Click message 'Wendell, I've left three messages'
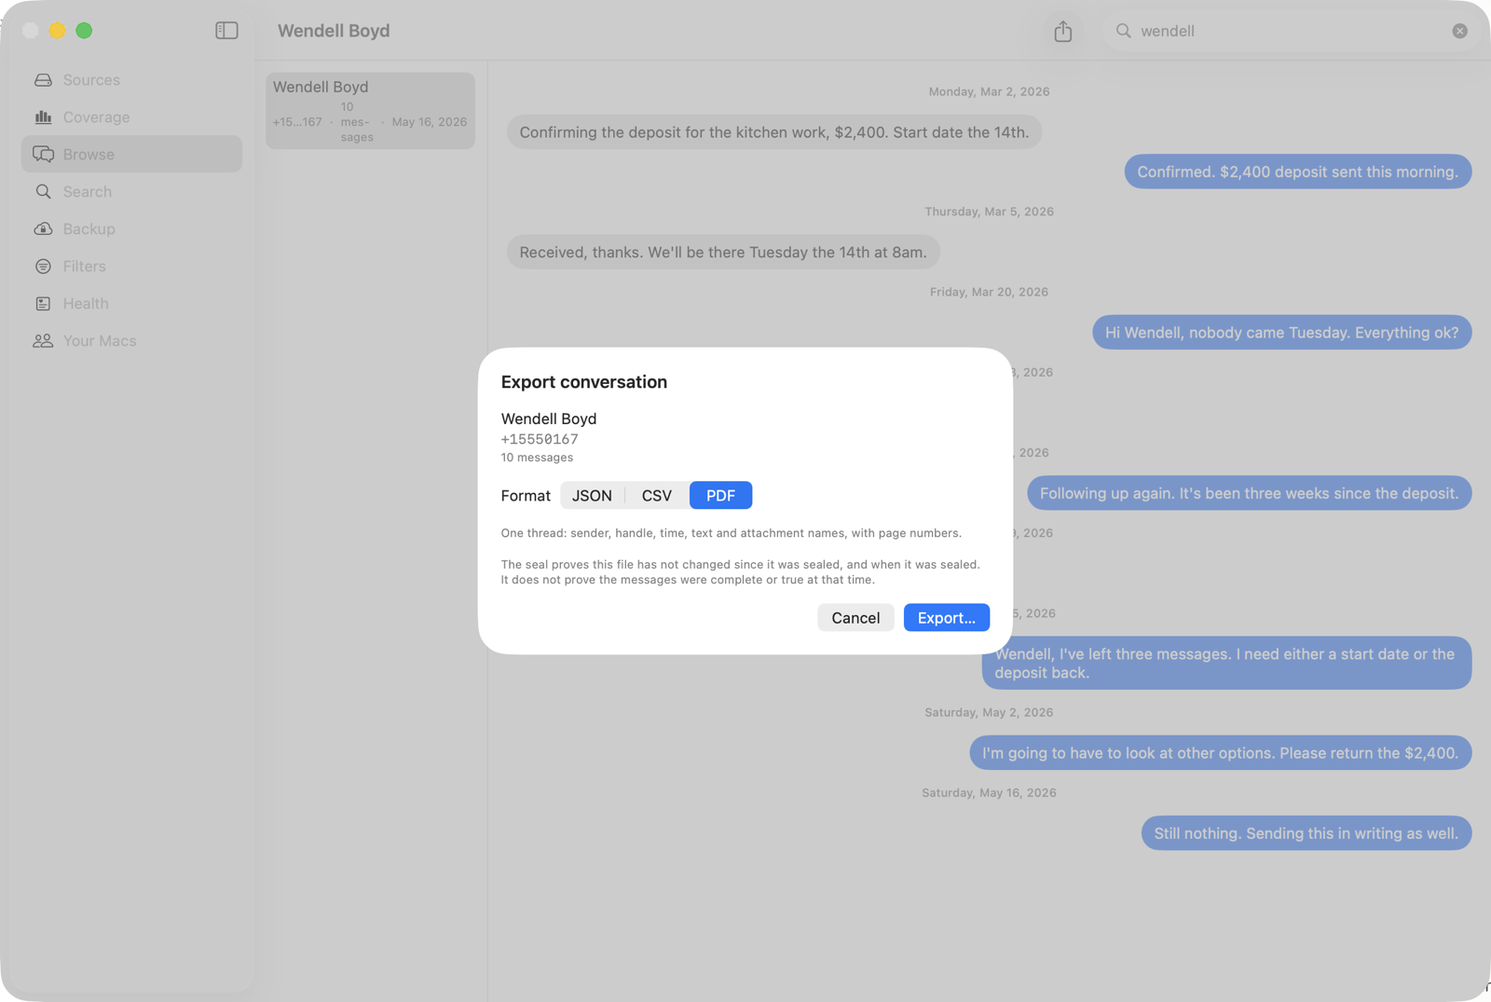 tap(1227, 664)
